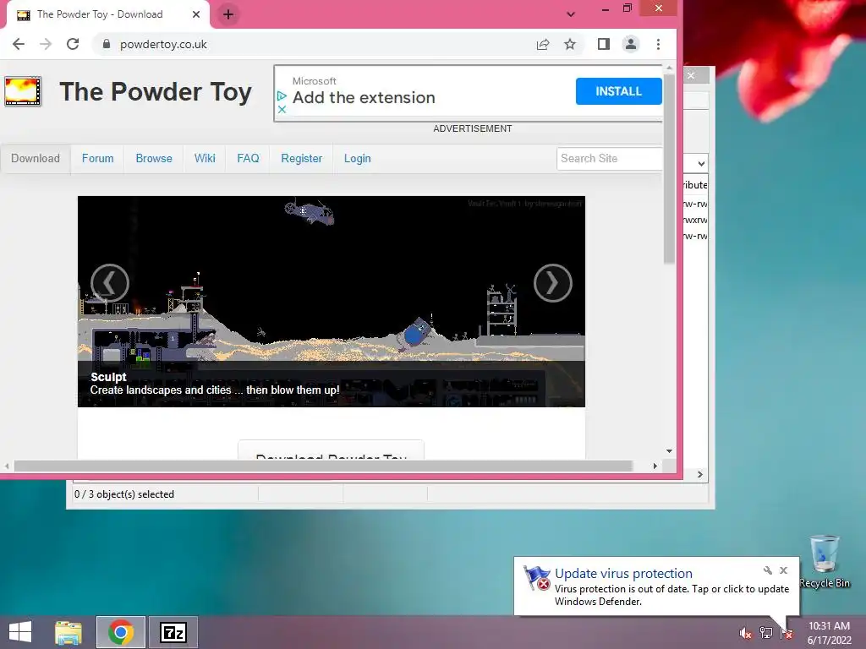
Task: Reload the Powder Toy page
Action: 73,44
